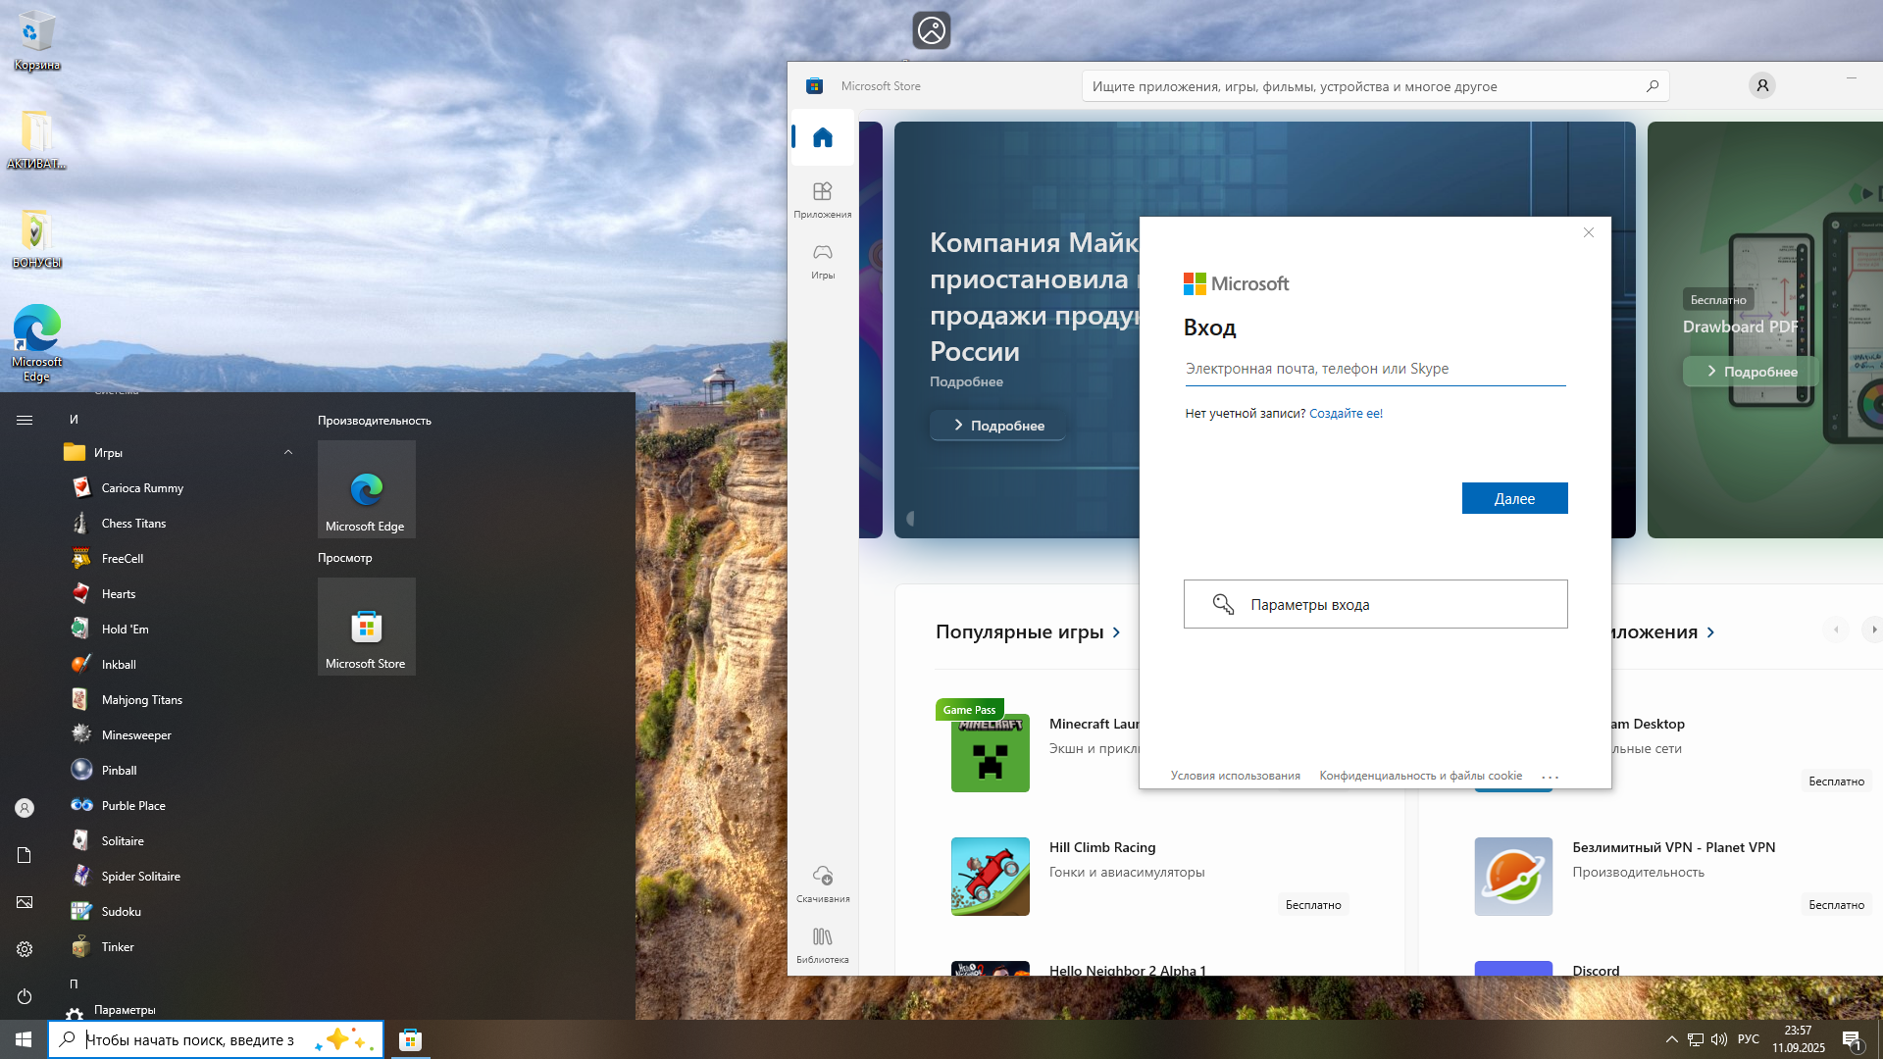Viewport: 1883px width, 1059px height.
Task: Jump to the letter И group header
Action: [x=74, y=420]
